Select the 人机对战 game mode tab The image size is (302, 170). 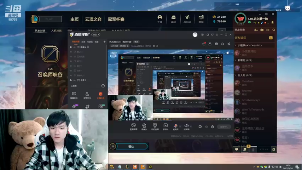click(x=56, y=31)
